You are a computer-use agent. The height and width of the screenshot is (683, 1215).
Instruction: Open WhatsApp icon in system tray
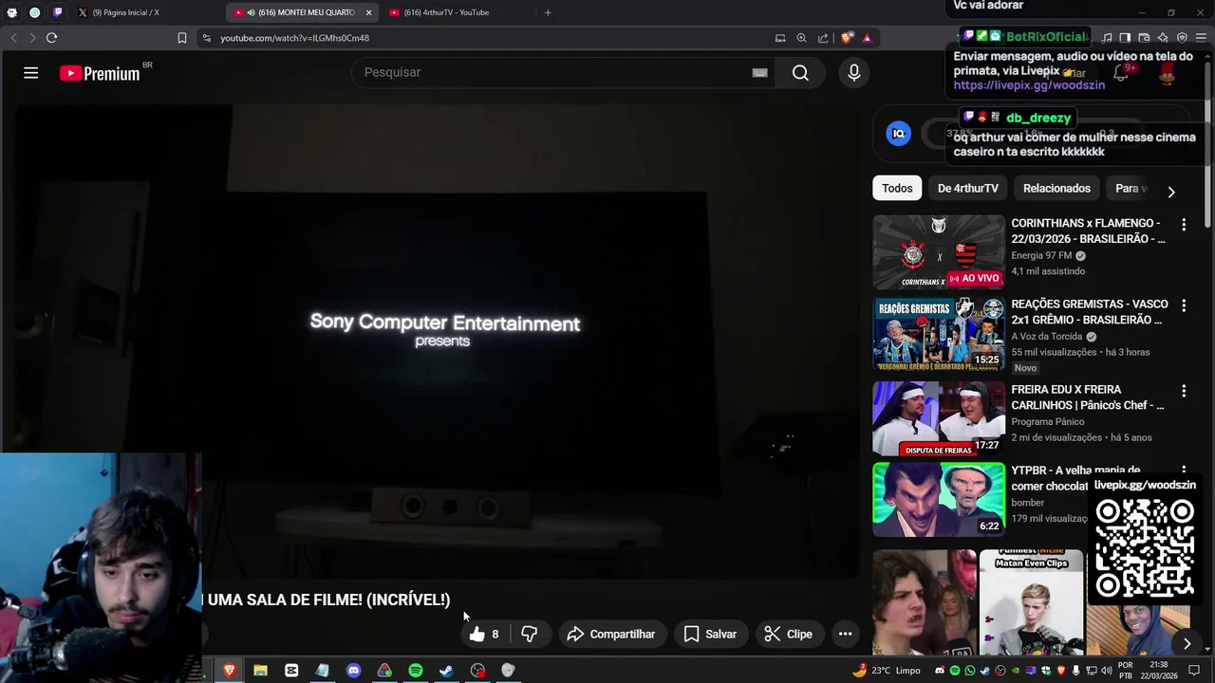coord(970,671)
